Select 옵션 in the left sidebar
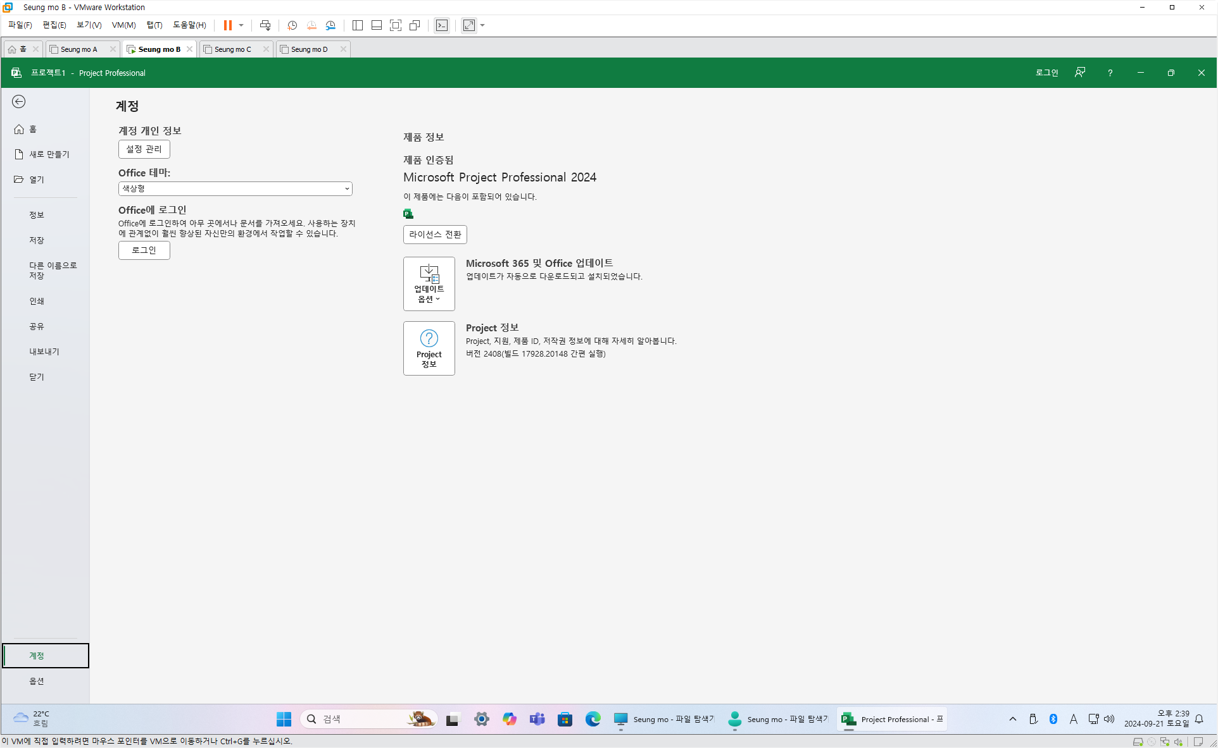Image resolution: width=1218 pixels, height=748 pixels. pos(37,681)
